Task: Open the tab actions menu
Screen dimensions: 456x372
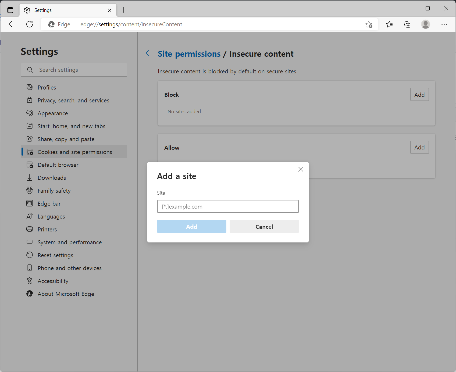Action: click(10, 10)
